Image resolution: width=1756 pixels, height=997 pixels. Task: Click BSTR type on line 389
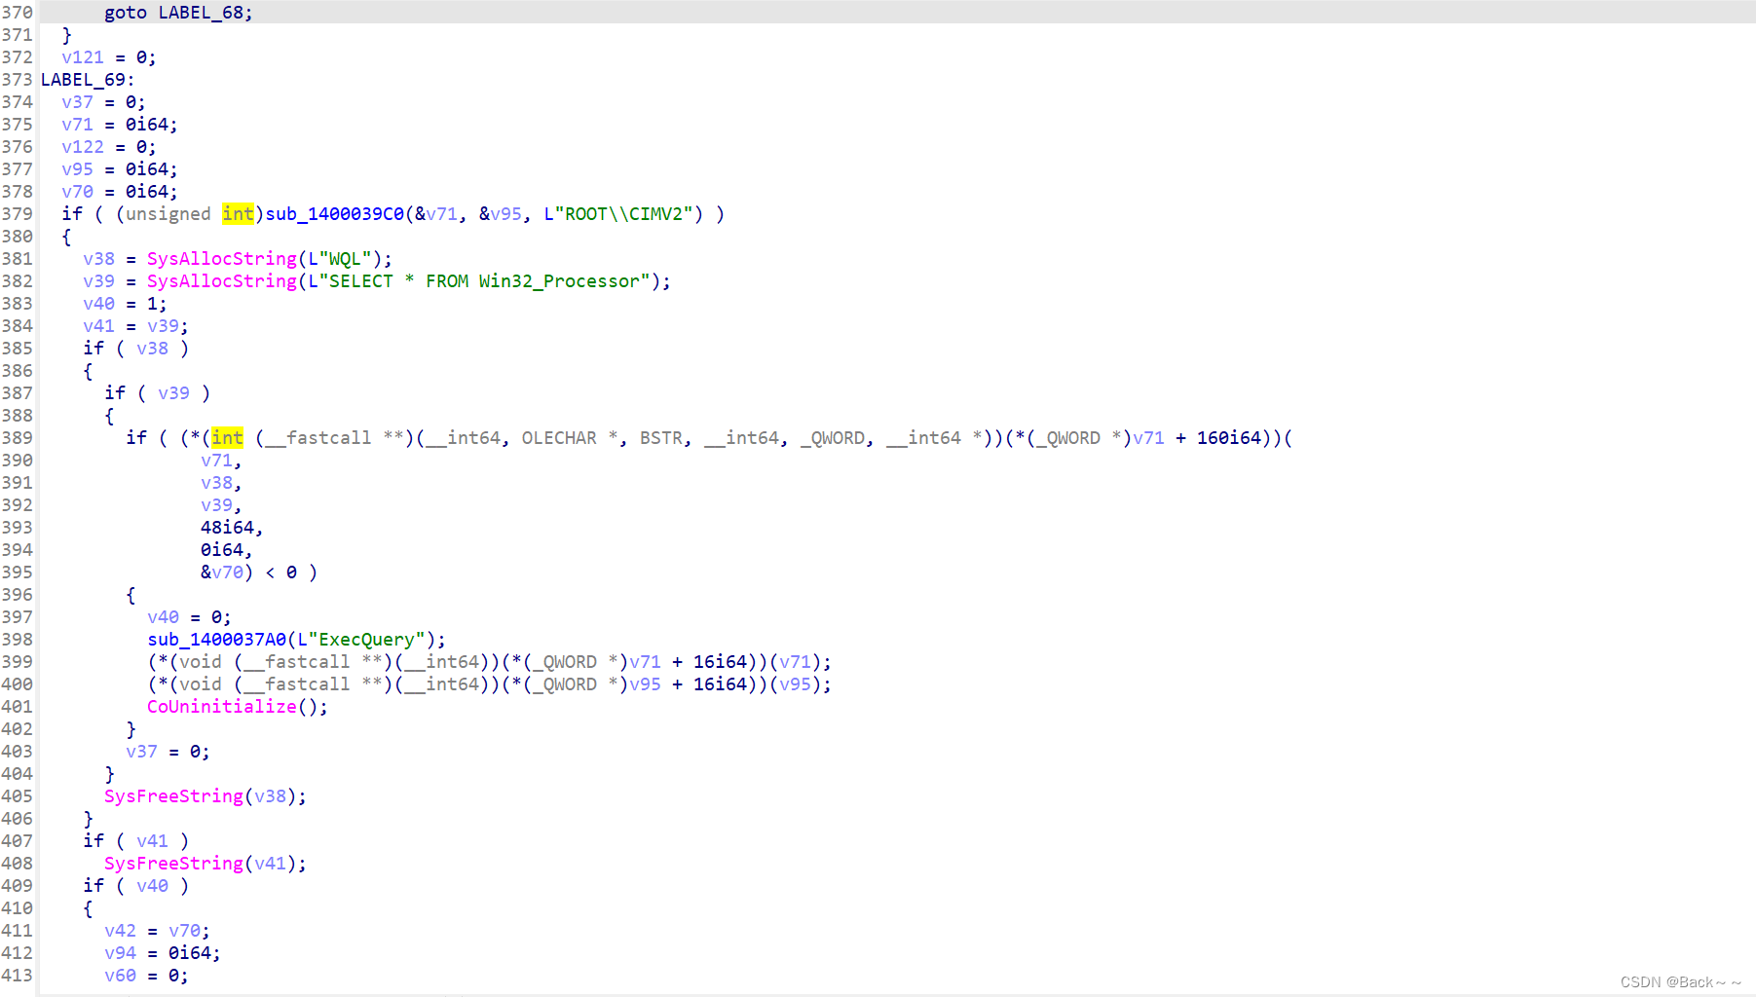(661, 438)
